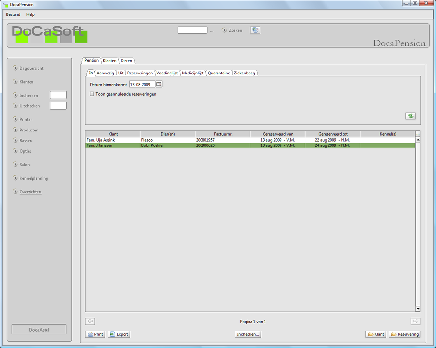The height and width of the screenshot is (348, 436).
Task: Click the arrow icon next to Kennelplanning
Action: 16,178
